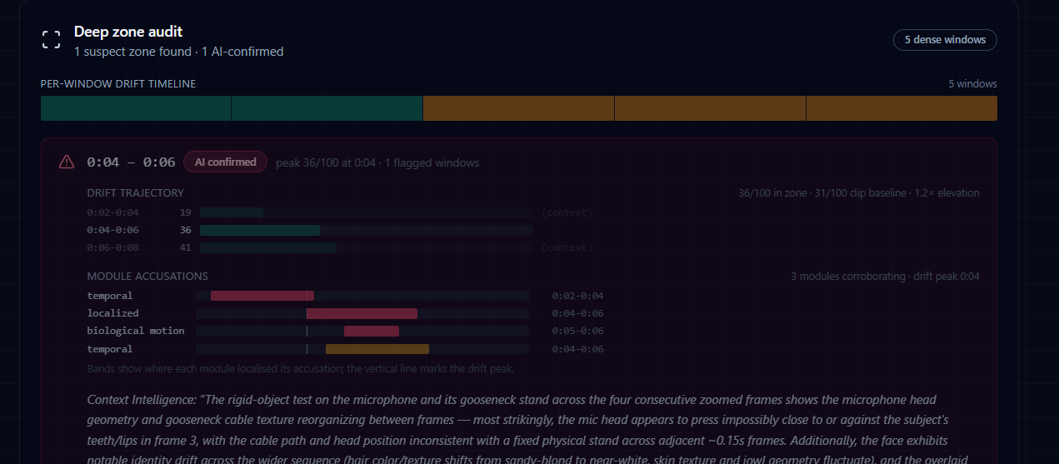Click the 0:02-0:04 label in module accusations

click(577, 296)
